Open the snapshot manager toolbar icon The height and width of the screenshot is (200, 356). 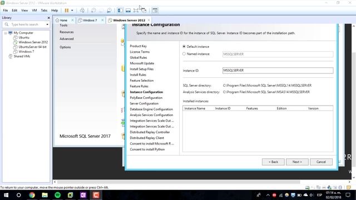click(109, 11)
